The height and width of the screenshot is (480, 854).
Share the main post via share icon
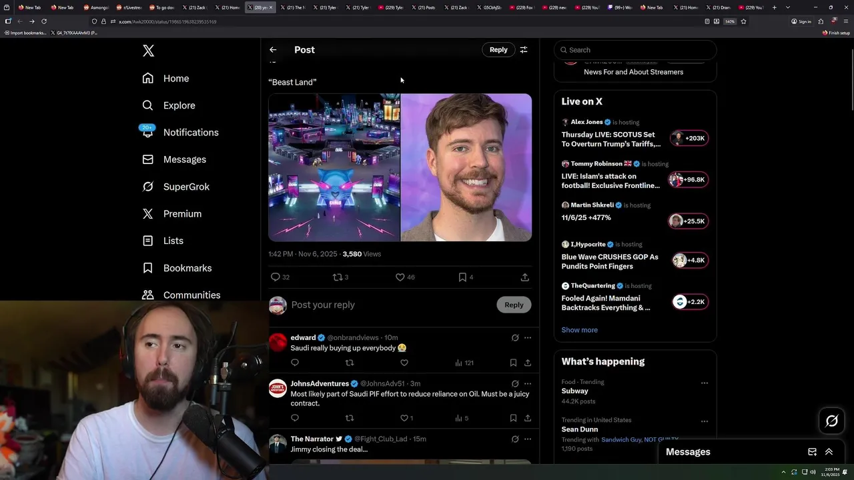[x=525, y=277]
